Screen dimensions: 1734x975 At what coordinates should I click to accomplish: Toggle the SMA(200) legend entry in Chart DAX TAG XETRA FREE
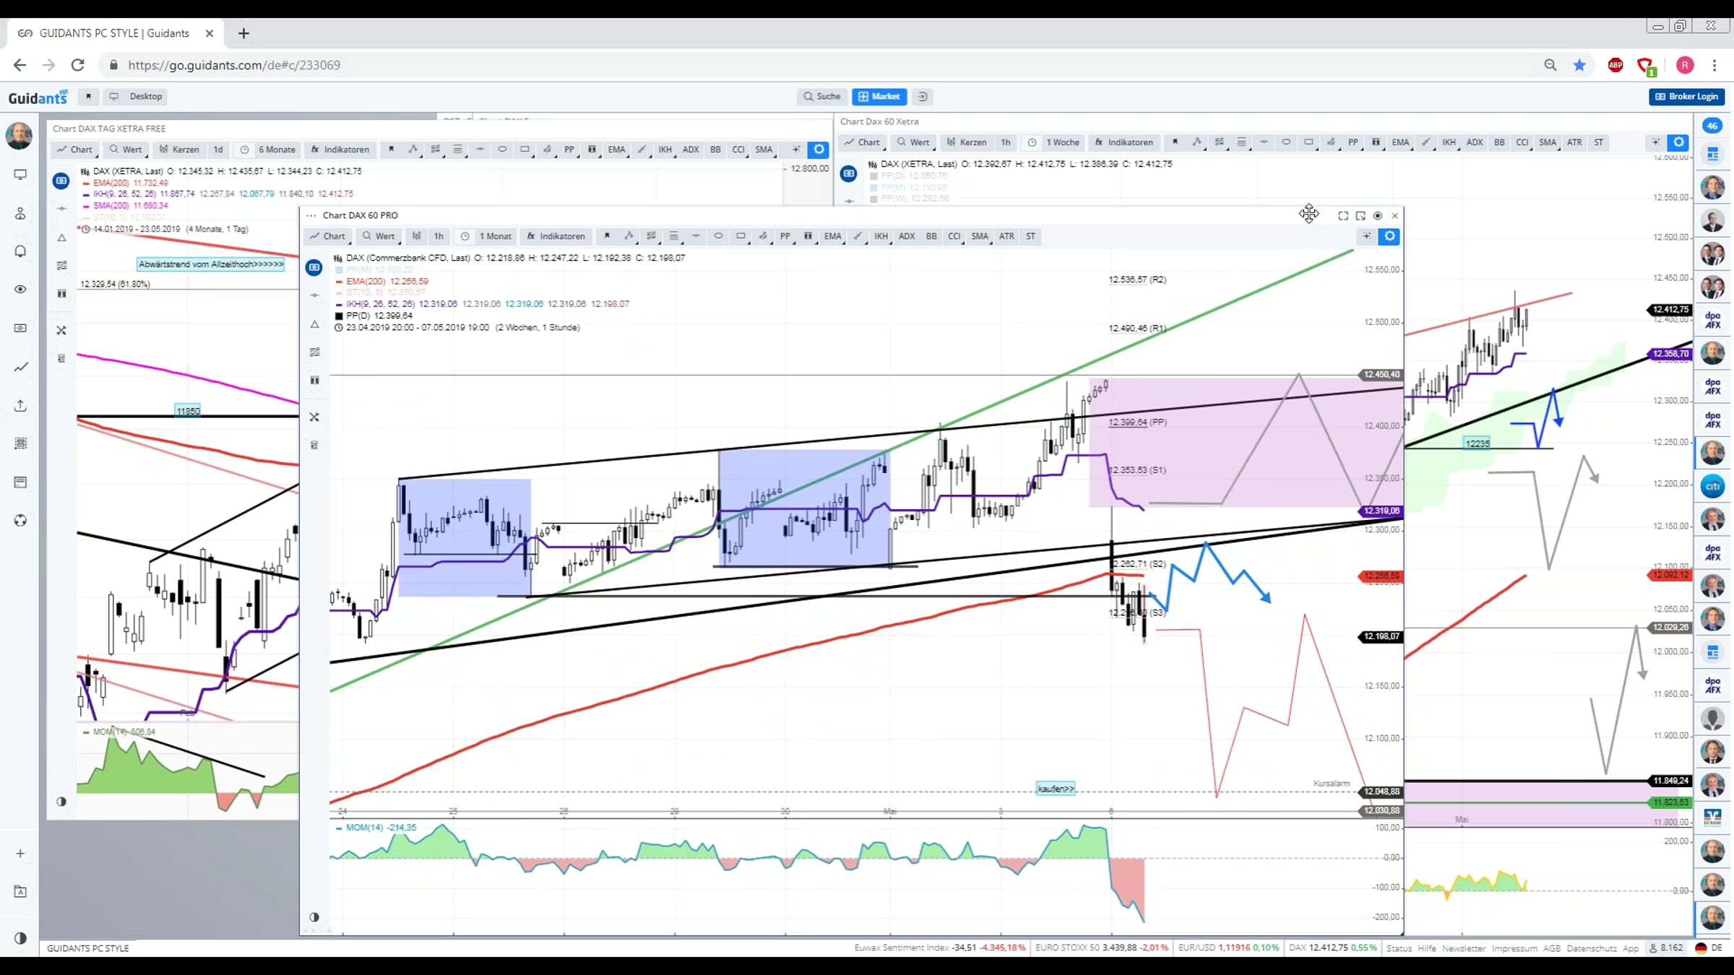click(x=126, y=206)
